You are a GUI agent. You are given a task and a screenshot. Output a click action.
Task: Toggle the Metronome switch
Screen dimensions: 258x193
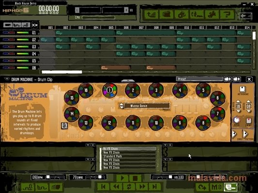click(243, 89)
